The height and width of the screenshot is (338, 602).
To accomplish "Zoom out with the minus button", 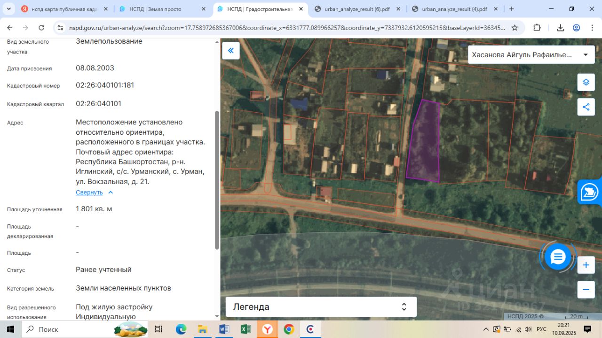I will pyautogui.click(x=586, y=289).
